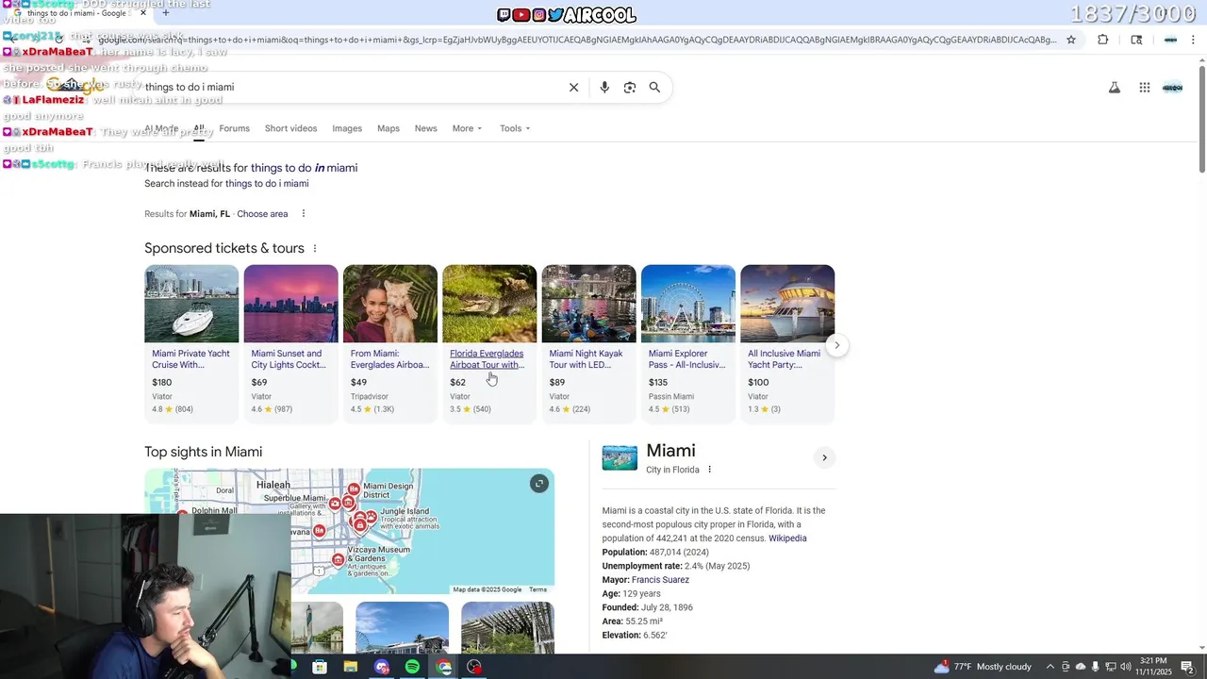Viewport: 1207px width, 679px height.
Task: Search instead for 'things to do i miami'
Action: tap(267, 184)
